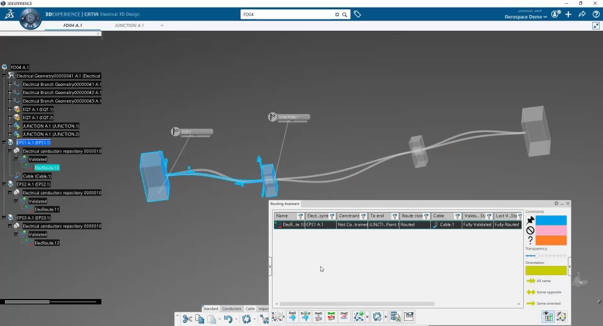Click the Share arrow icon
The image size is (603, 326).
[582, 14]
